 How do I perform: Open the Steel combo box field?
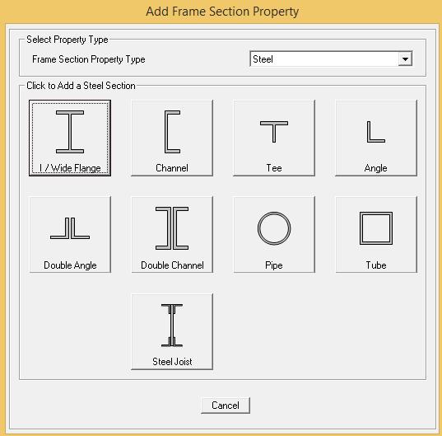pos(331,59)
